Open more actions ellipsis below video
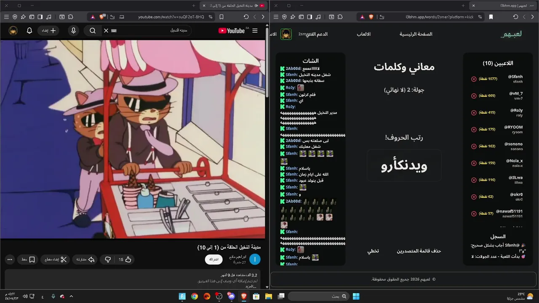 (10, 260)
